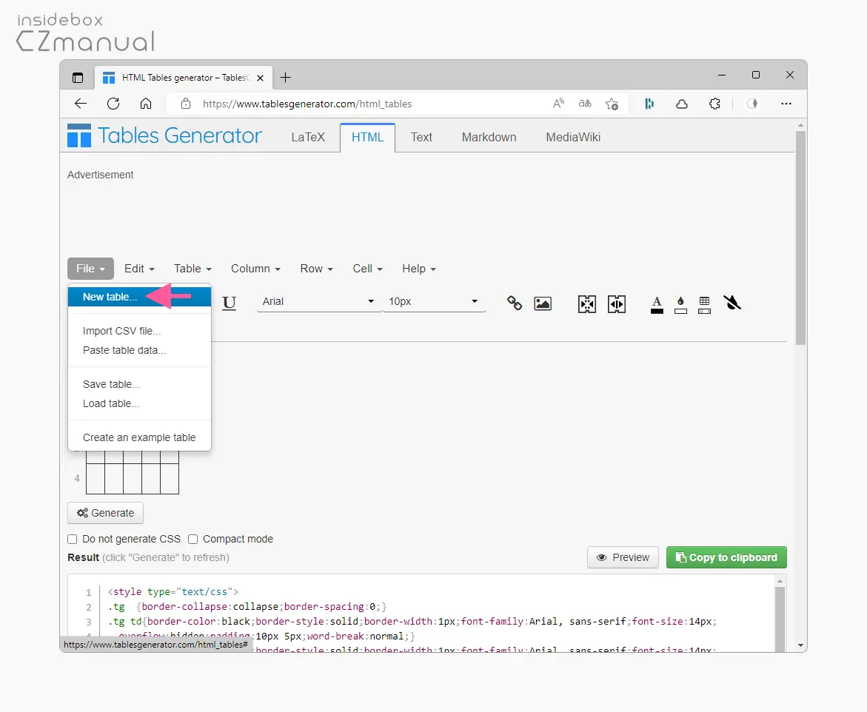Enable Compact mode checkbox
The height and width of the screenshot is (712, 867).
(193, 539)
